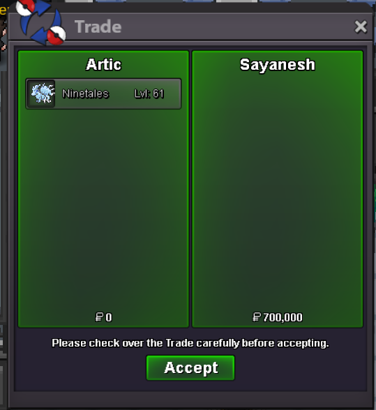
Task: Click the Sayanesh player name header
Action: tap(278, 65)
